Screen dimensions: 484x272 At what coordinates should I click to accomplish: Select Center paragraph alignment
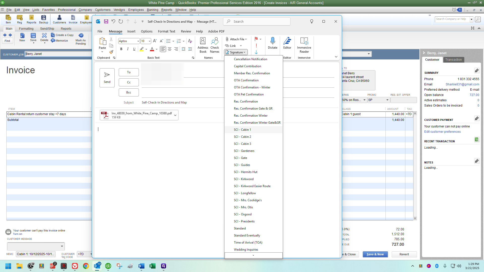tap(170, 49)
